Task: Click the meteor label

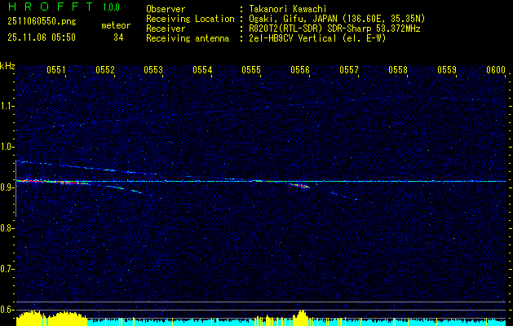Action: click(116, 25)
